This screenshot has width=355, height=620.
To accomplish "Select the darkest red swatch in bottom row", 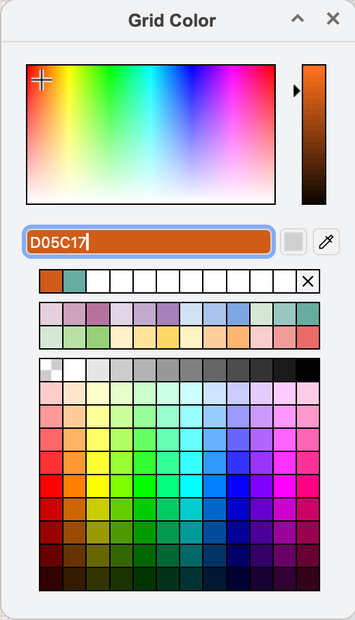I will (51, 579).
